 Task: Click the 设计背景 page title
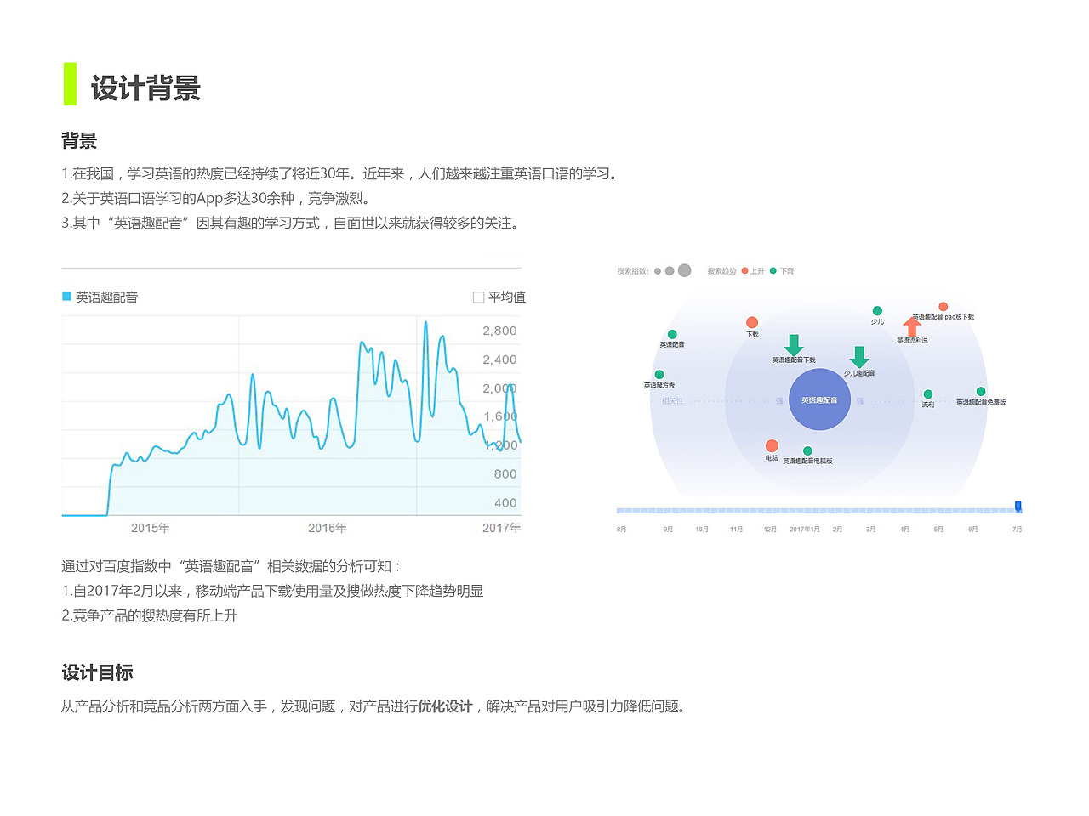tap(145, 88)
